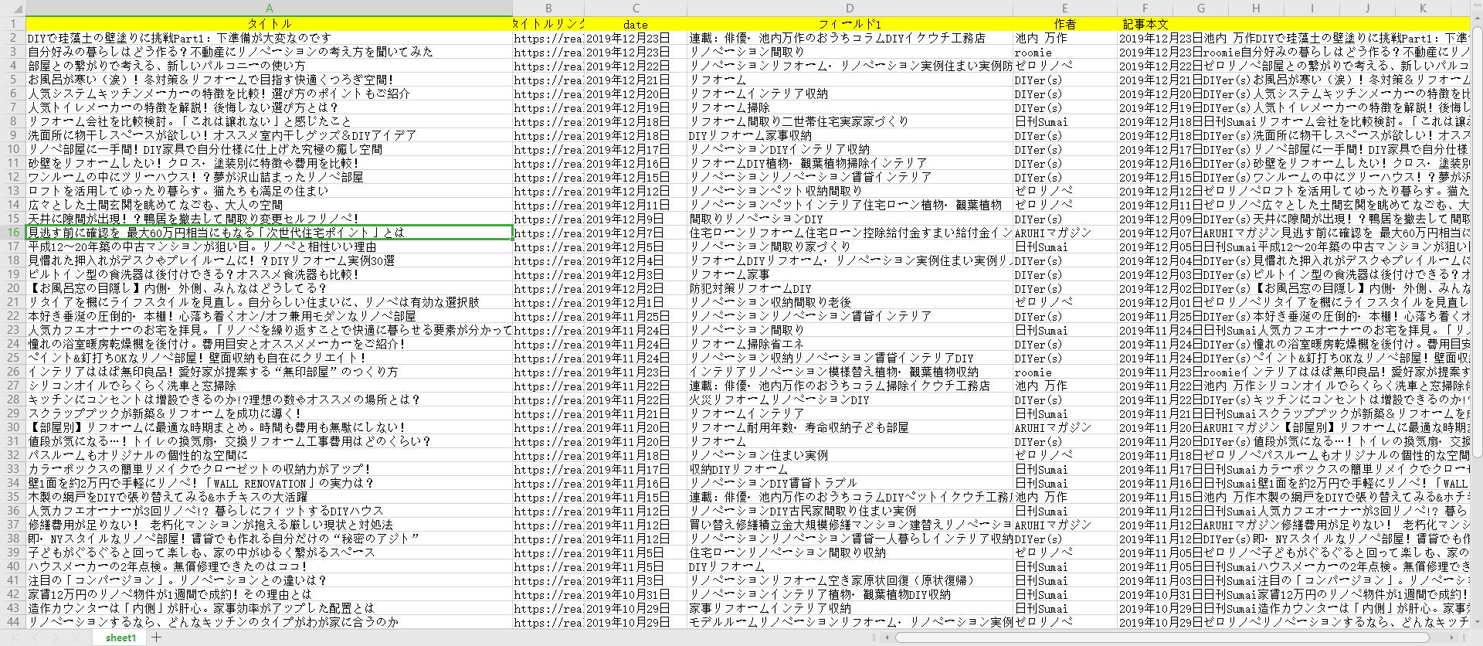Click the horizontal scrollbar left arrow
This screenshot has height=646, width=1483.
[x=887, y=637]
